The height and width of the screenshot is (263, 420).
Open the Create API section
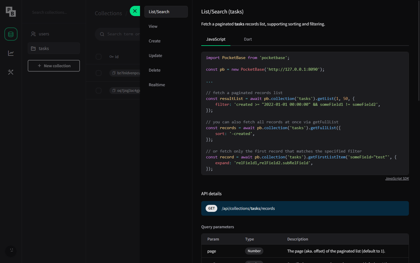coord(154,41)
